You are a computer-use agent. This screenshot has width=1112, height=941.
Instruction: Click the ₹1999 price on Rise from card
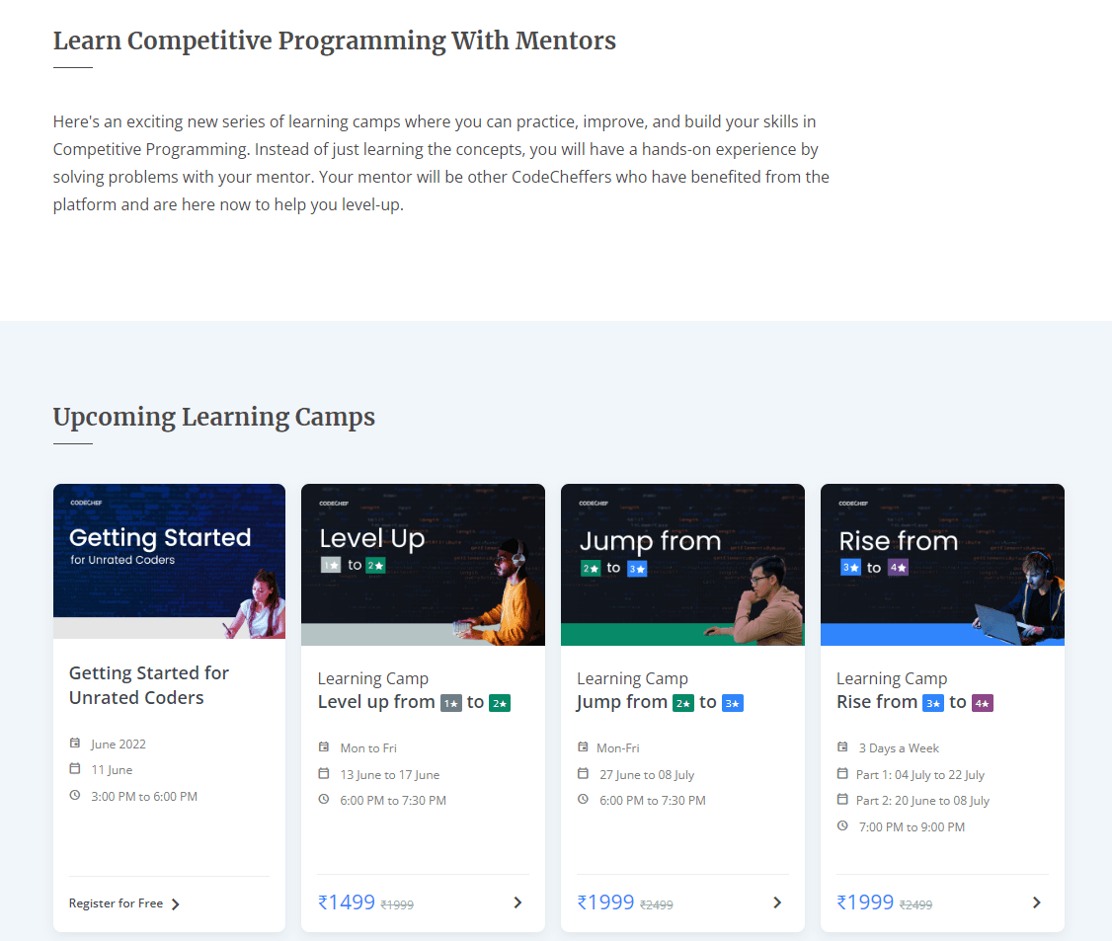coord(865,902)
